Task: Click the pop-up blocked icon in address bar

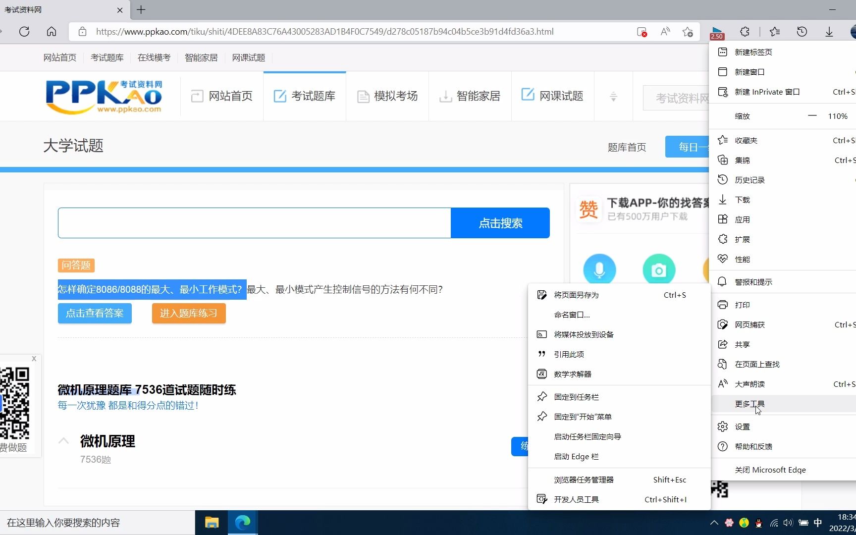Action: point(642,31)
